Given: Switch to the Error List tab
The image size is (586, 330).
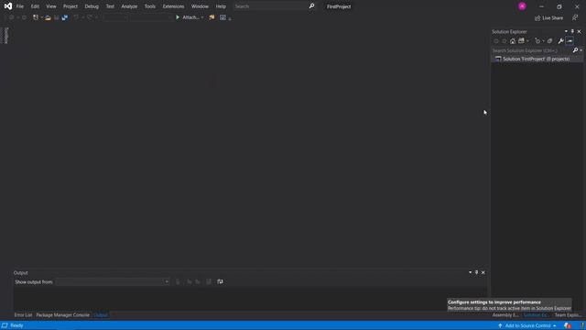Looking at the screenshot, I should (x=23, y=315).
